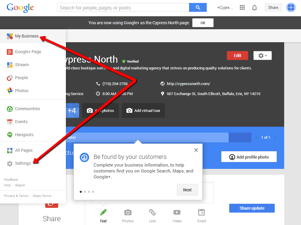Click the profile completion progress bar
The width and height of the screenshot is (301, 225).
159,137
